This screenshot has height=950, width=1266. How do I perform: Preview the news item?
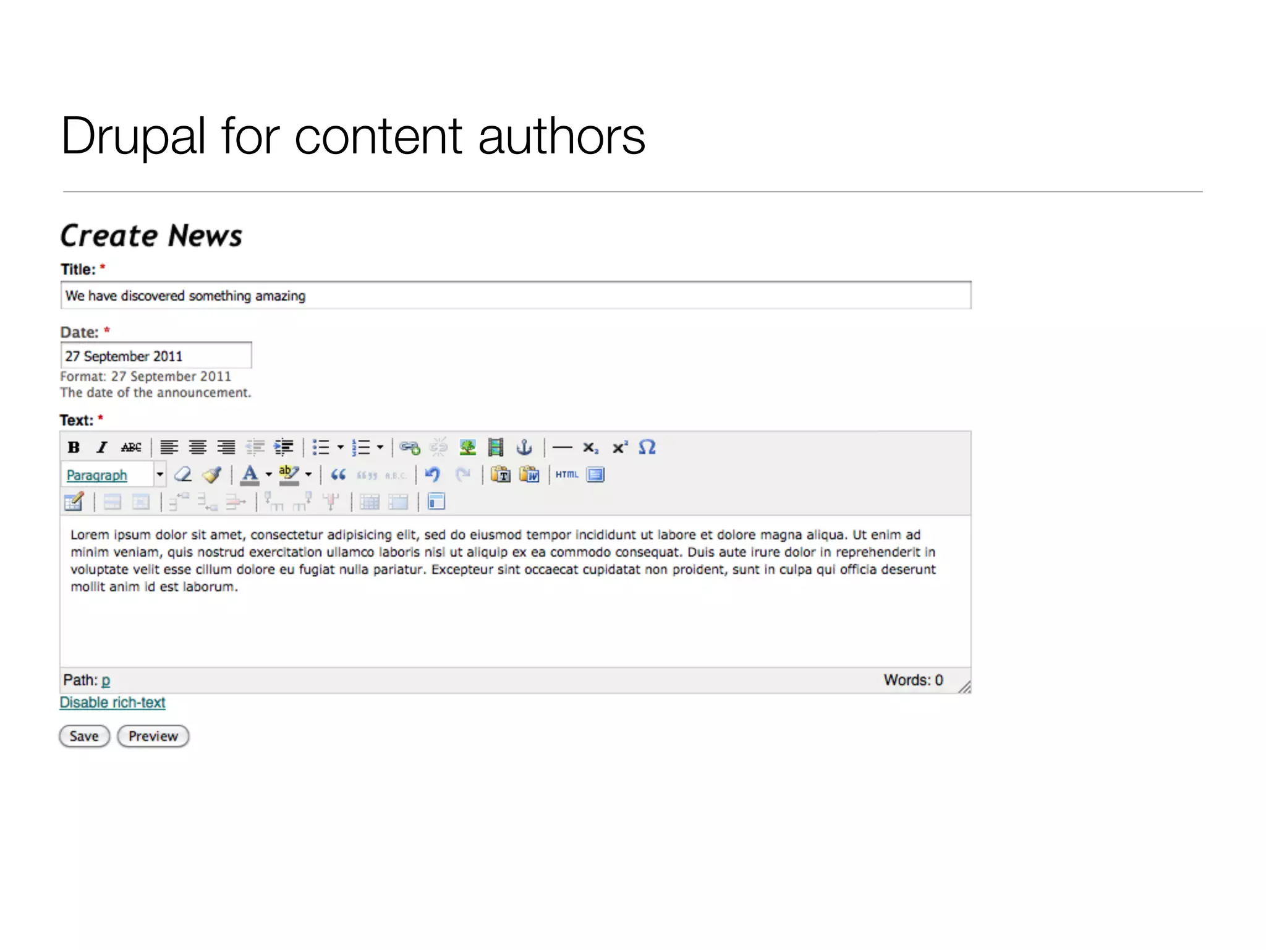coord(153,736)
